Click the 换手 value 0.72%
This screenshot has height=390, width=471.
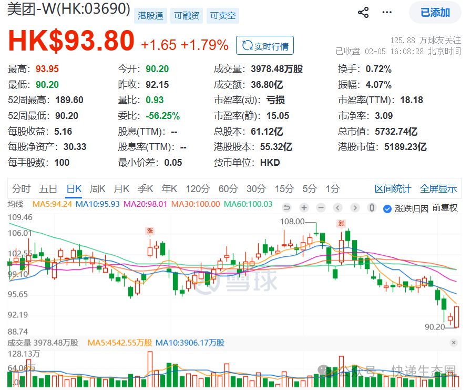(x=378, y=69)
